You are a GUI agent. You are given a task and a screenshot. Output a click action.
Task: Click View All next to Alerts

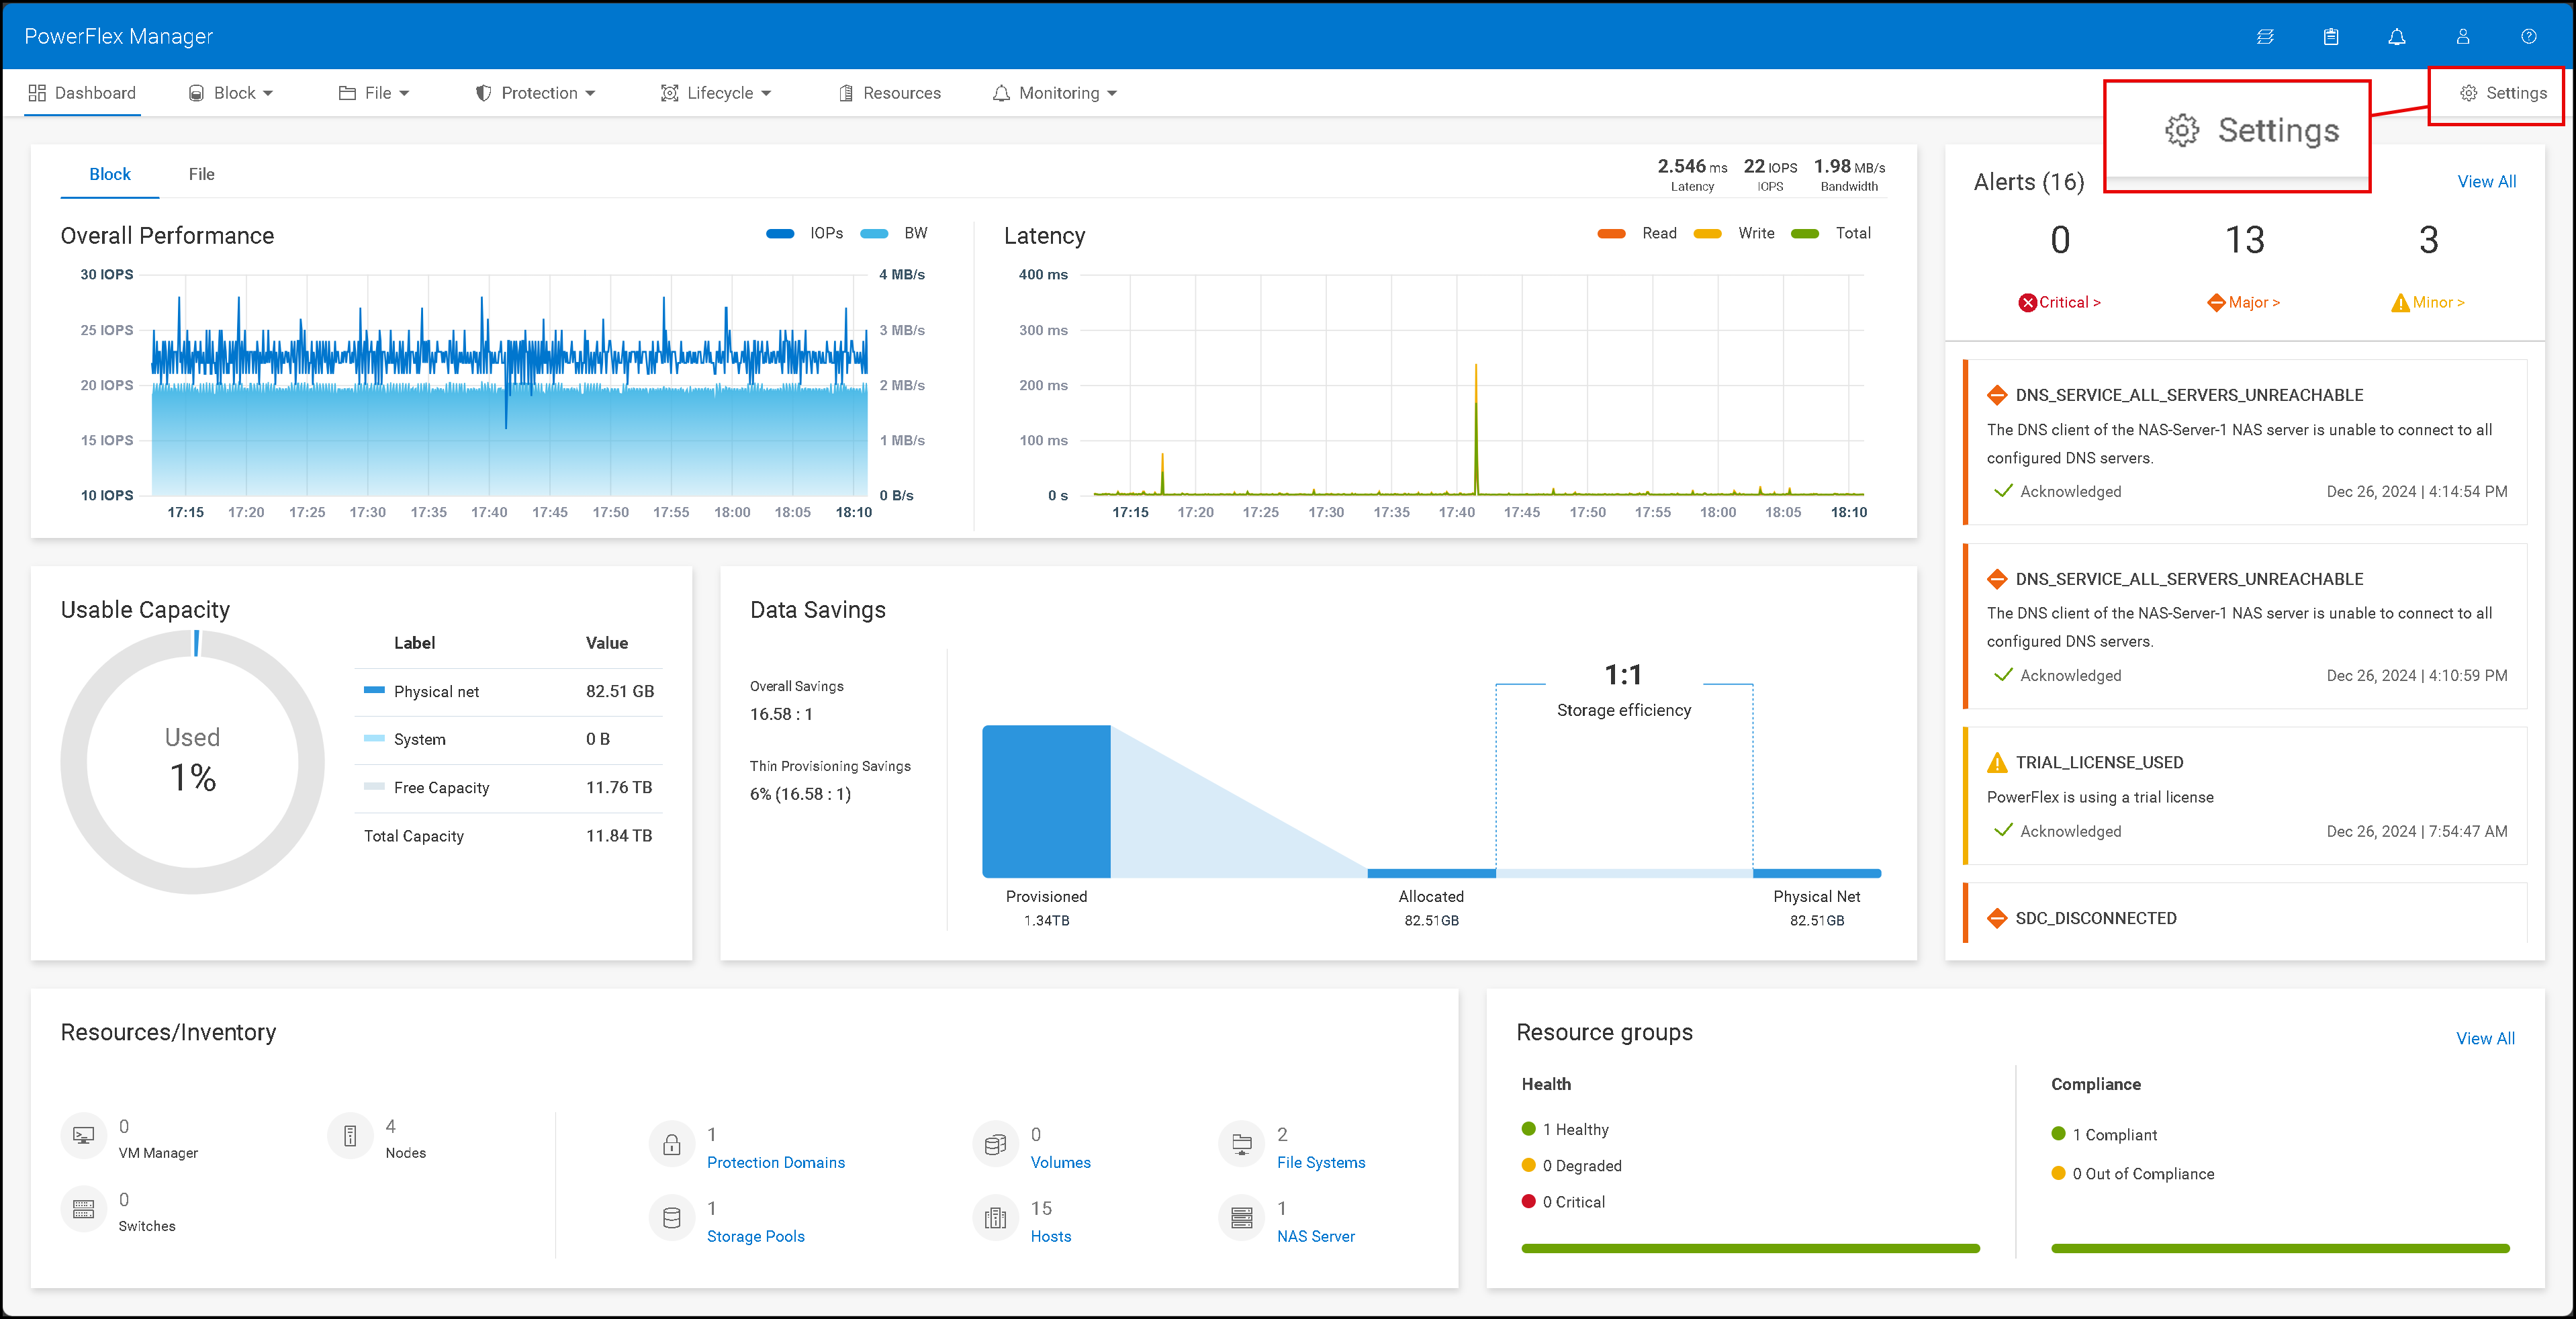(x=2487, y=181)
